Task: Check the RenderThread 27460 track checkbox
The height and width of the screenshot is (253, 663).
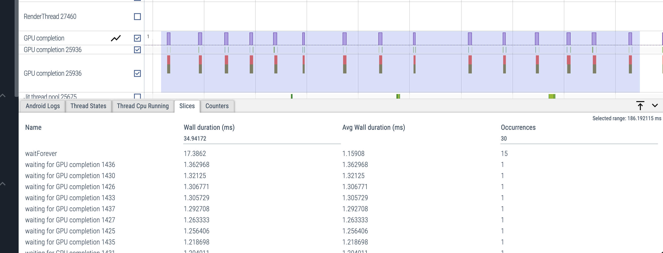Action: point(137,17)
